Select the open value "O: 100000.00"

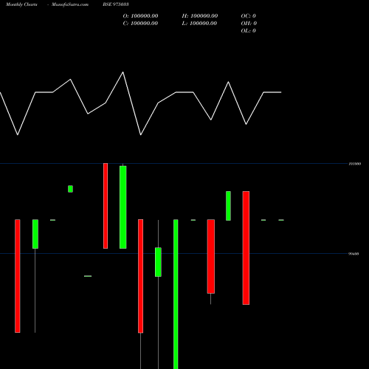(x=140, y=16)
